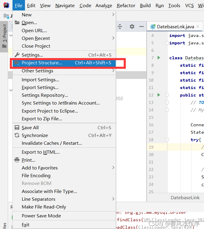
Task: Toggle fold marker on line 5 import
Action: (167, 43)
